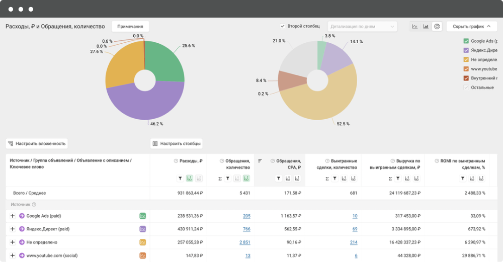Open Детализация по дням dropdown
This screenshot has height=262, width=503.
(x=362, y=26)
